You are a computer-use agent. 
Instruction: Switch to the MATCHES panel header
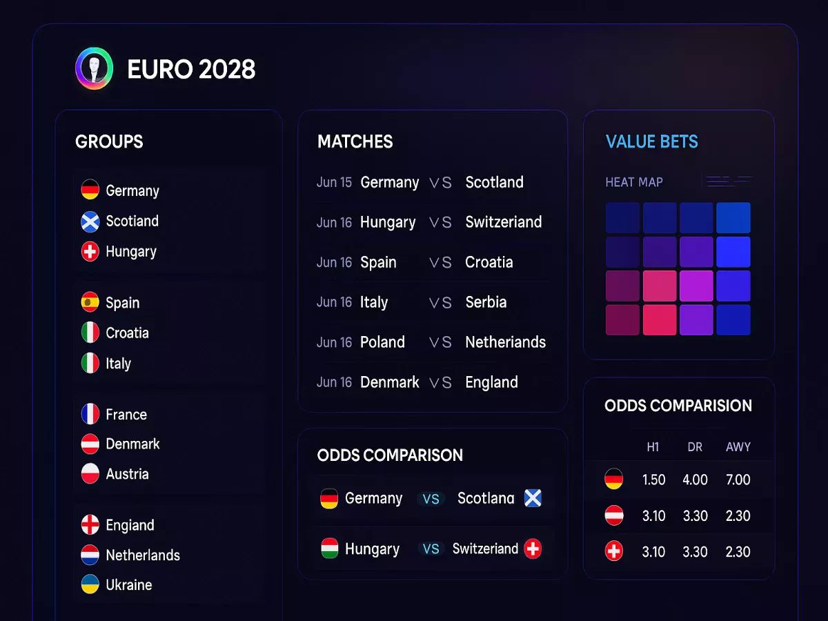coord(355,141)
